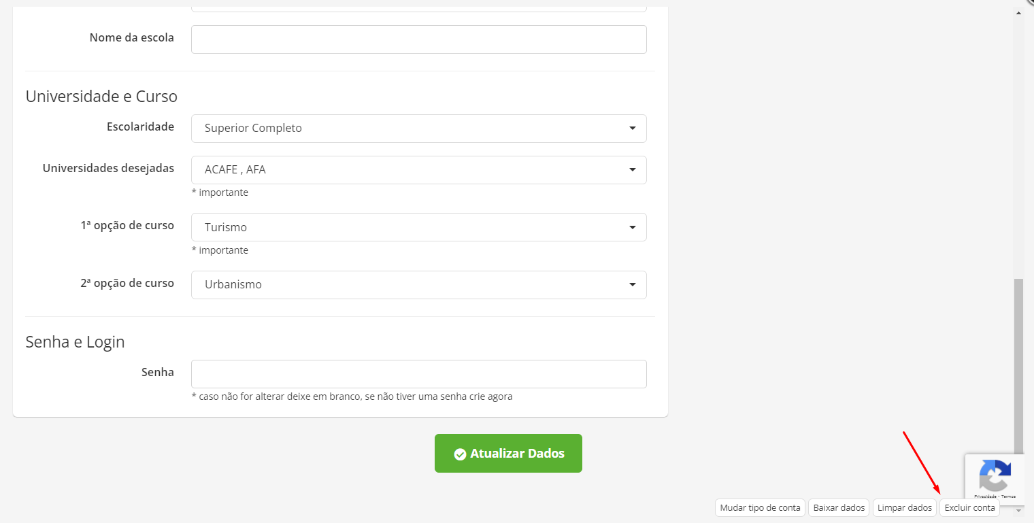Click the Termos link in reCAPTCHA badge

[1009, 496]
